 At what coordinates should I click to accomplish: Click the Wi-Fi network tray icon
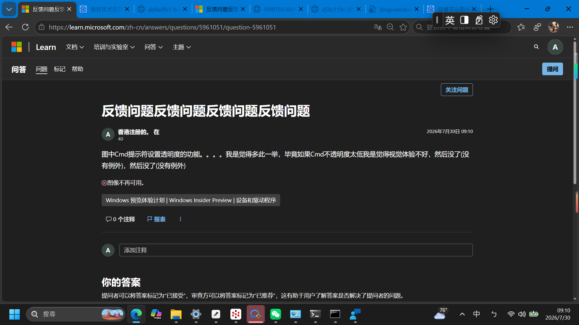[x=511, y=314]
